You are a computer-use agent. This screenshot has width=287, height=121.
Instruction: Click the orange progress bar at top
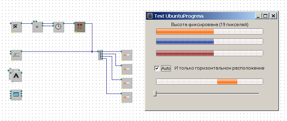pyautogui.click(x=209, y=31)
